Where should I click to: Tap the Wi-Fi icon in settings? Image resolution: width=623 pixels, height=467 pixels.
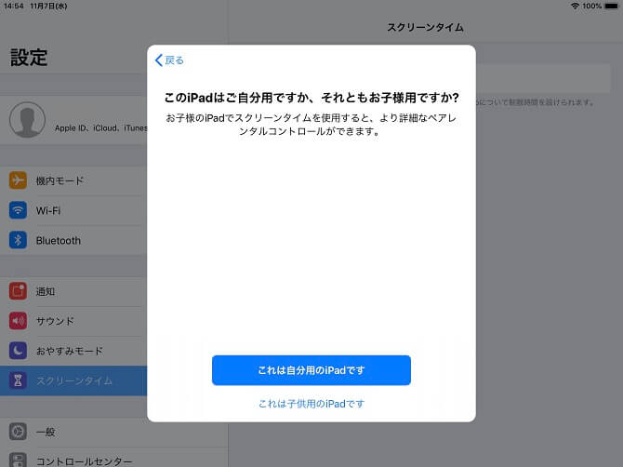click(x=18, y=210)
